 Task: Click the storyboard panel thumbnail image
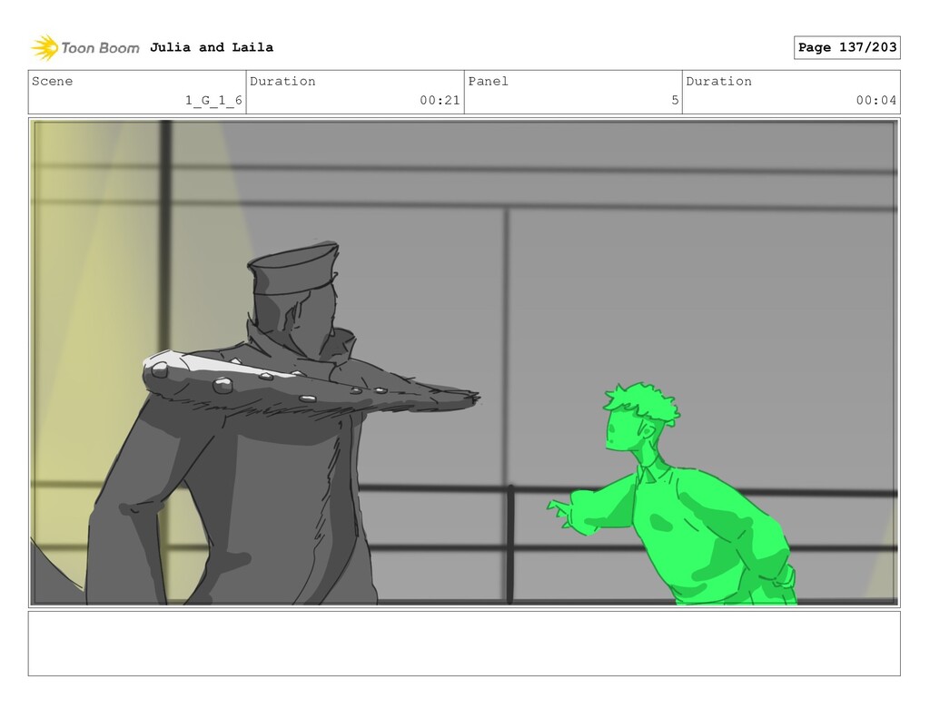pyautogui.click(x=464, y=363)
